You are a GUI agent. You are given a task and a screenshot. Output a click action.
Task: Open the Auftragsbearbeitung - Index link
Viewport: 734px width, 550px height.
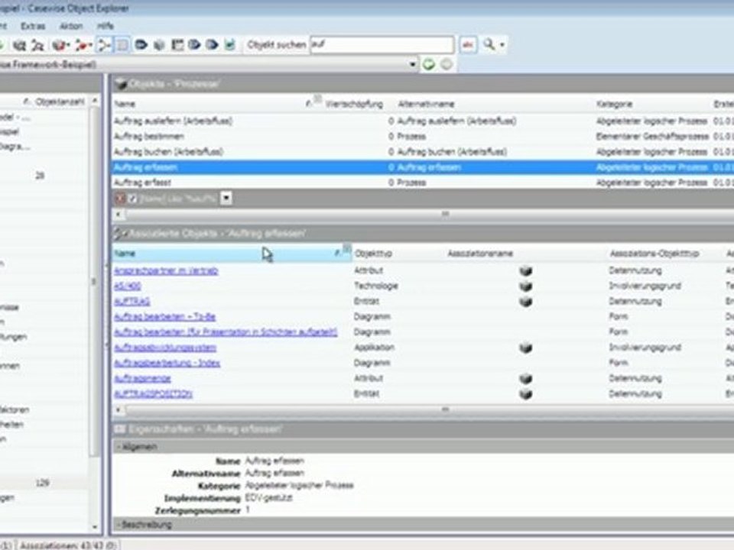coord(167,363)
